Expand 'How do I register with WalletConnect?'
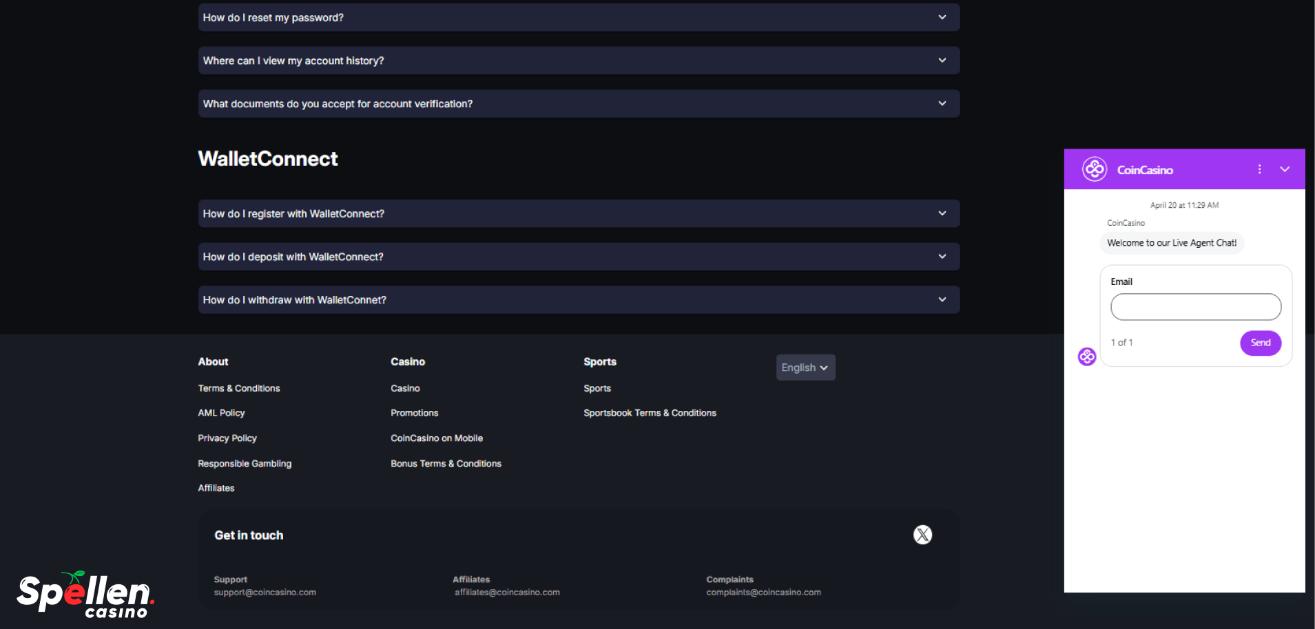Screen dimensions: 1315x629 [579, 214]
